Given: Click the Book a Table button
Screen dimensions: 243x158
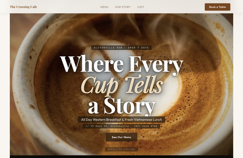Looking at the screenshot, I should click(217, 7).
